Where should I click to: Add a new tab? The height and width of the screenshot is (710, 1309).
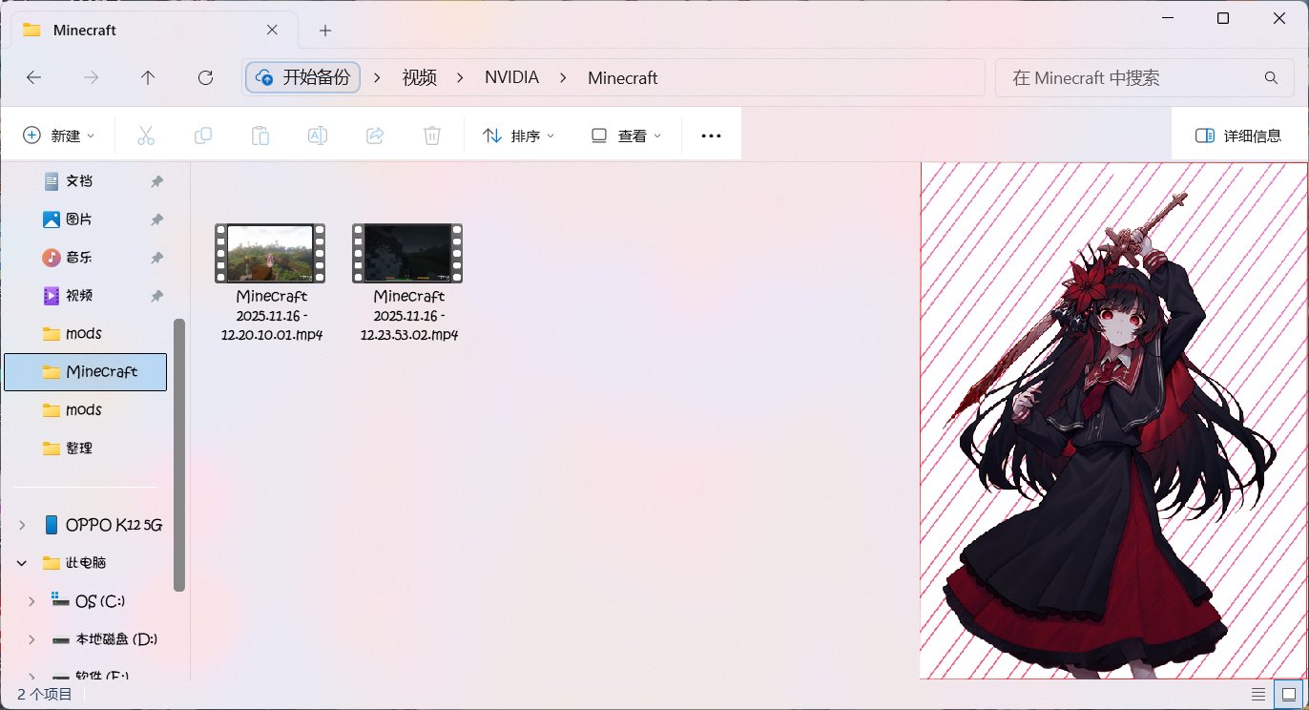325,31
